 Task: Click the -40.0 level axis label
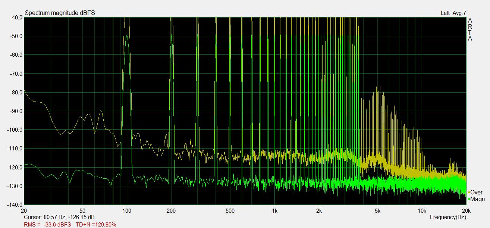click(x=16, y=17)
